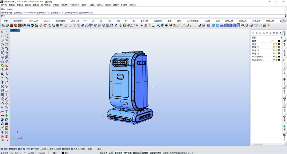
Task: Click the layer tools hammer icon
Action: 280,33
